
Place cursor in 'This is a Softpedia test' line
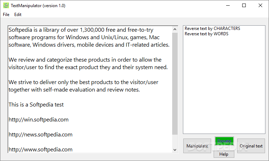(36, 105)
